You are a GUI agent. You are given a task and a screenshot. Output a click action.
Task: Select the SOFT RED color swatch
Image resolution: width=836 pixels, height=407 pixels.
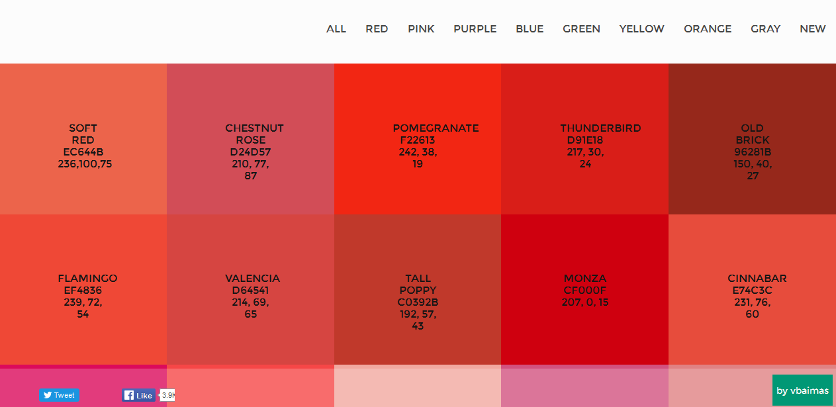[x=83, y=139]
